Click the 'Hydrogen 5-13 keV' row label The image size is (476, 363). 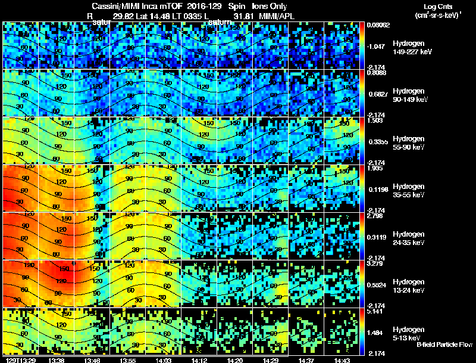409,334
